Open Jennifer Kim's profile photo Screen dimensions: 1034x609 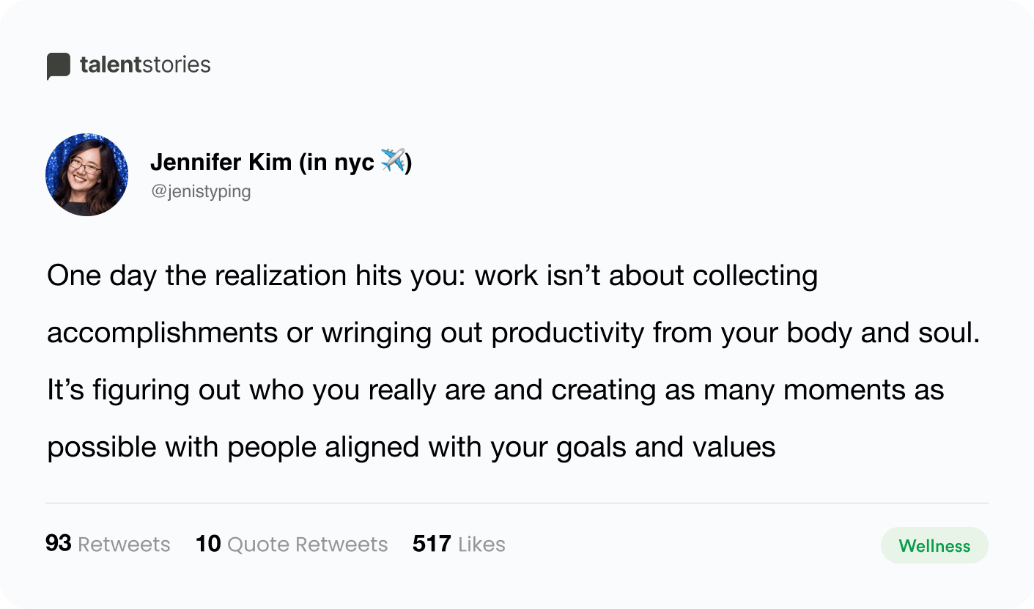pyautogui.click(x=87, y=174)
